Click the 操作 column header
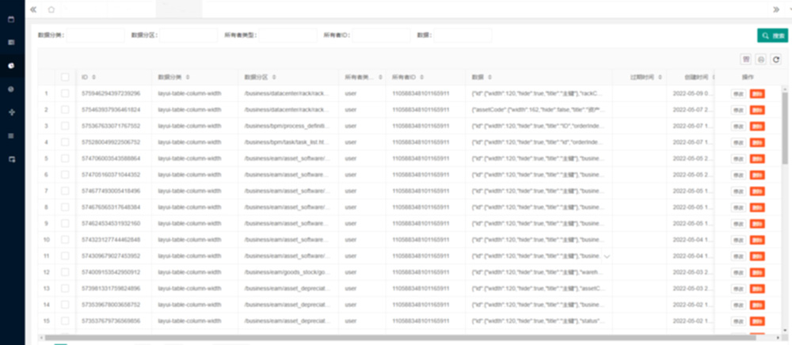Screen dimensions: 792x345 (748, 78)
